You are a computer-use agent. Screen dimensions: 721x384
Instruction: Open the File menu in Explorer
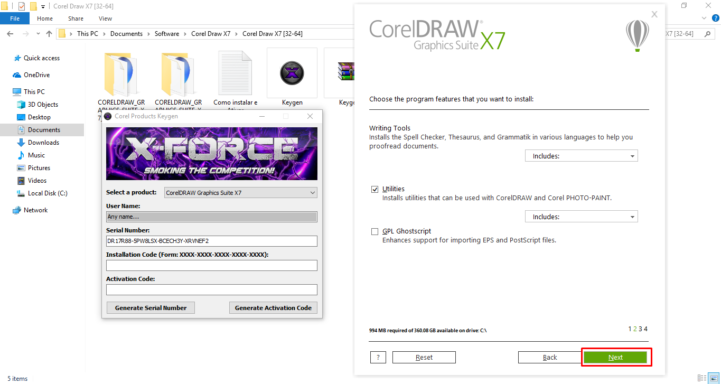(x=15, y=18)
